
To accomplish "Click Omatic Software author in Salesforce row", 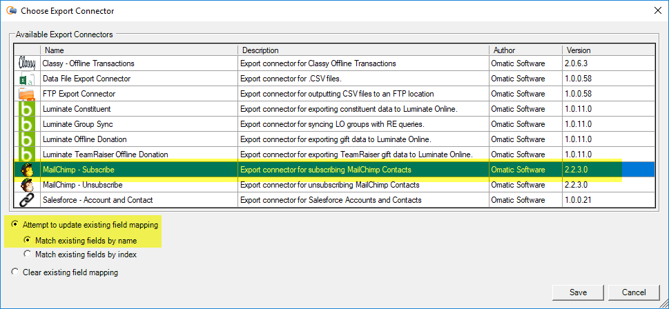I will [x=518, y=200].
